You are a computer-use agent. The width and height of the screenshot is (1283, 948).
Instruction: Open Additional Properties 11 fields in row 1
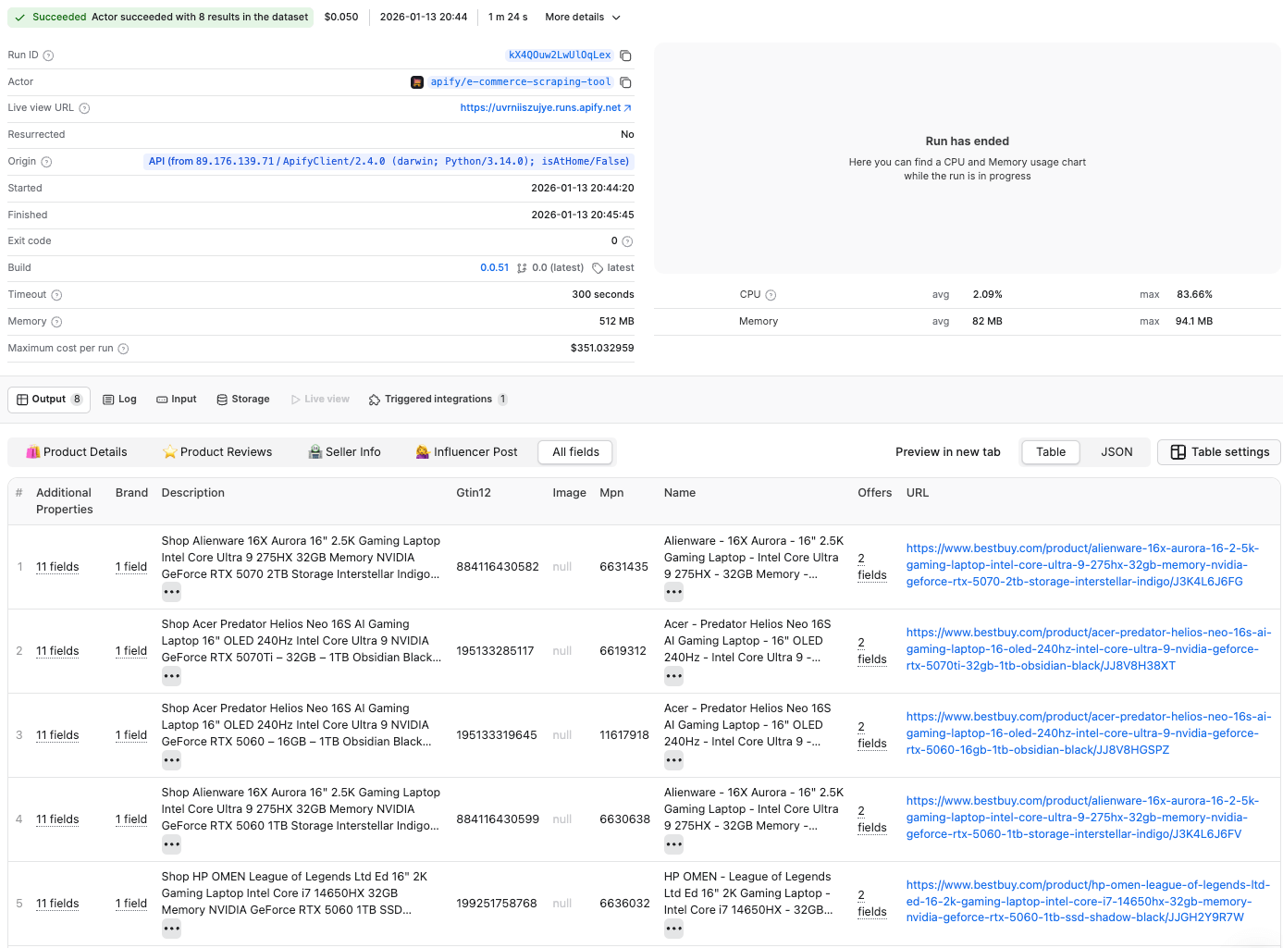pyautogui.click(x=57, y=567)
